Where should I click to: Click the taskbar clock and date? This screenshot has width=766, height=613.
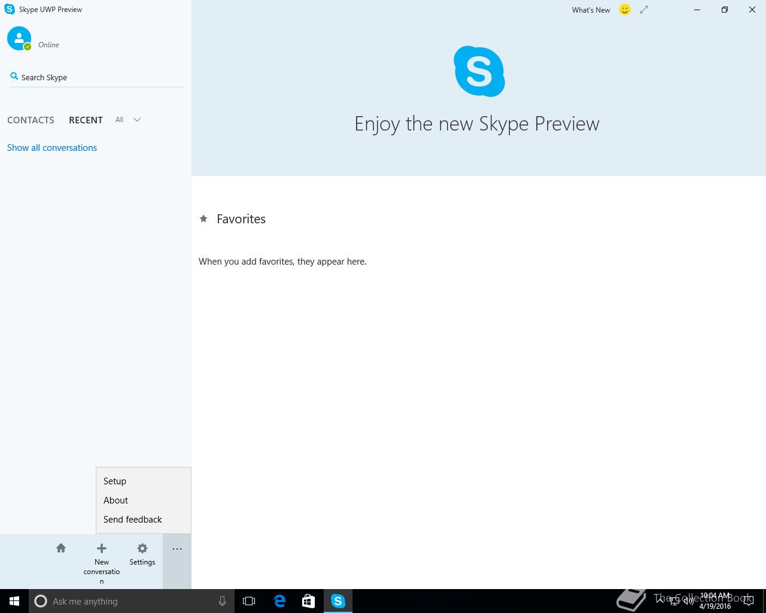point(715,601)
